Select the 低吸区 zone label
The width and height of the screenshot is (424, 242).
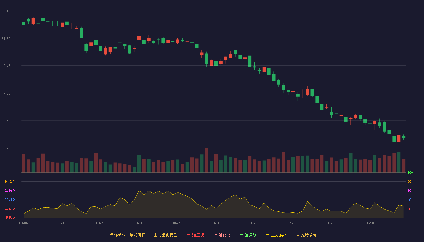[10, 217]
